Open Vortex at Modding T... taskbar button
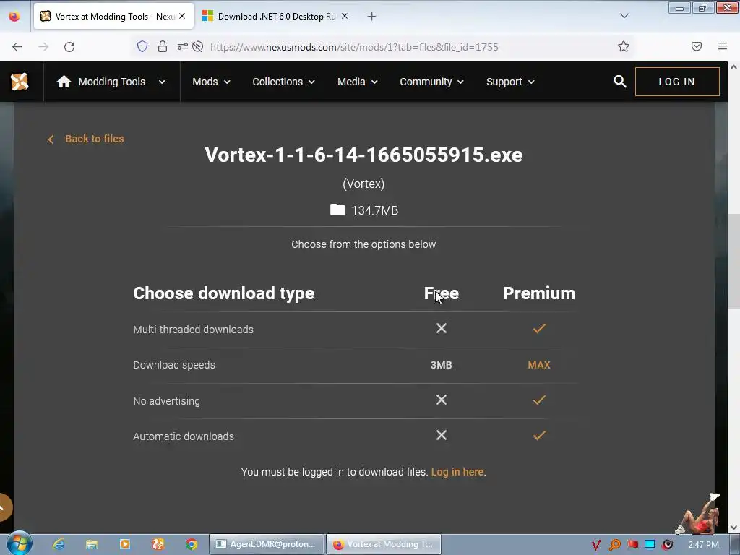The width and height of the screenshot is (740, 555). click(x=384, y=544)
